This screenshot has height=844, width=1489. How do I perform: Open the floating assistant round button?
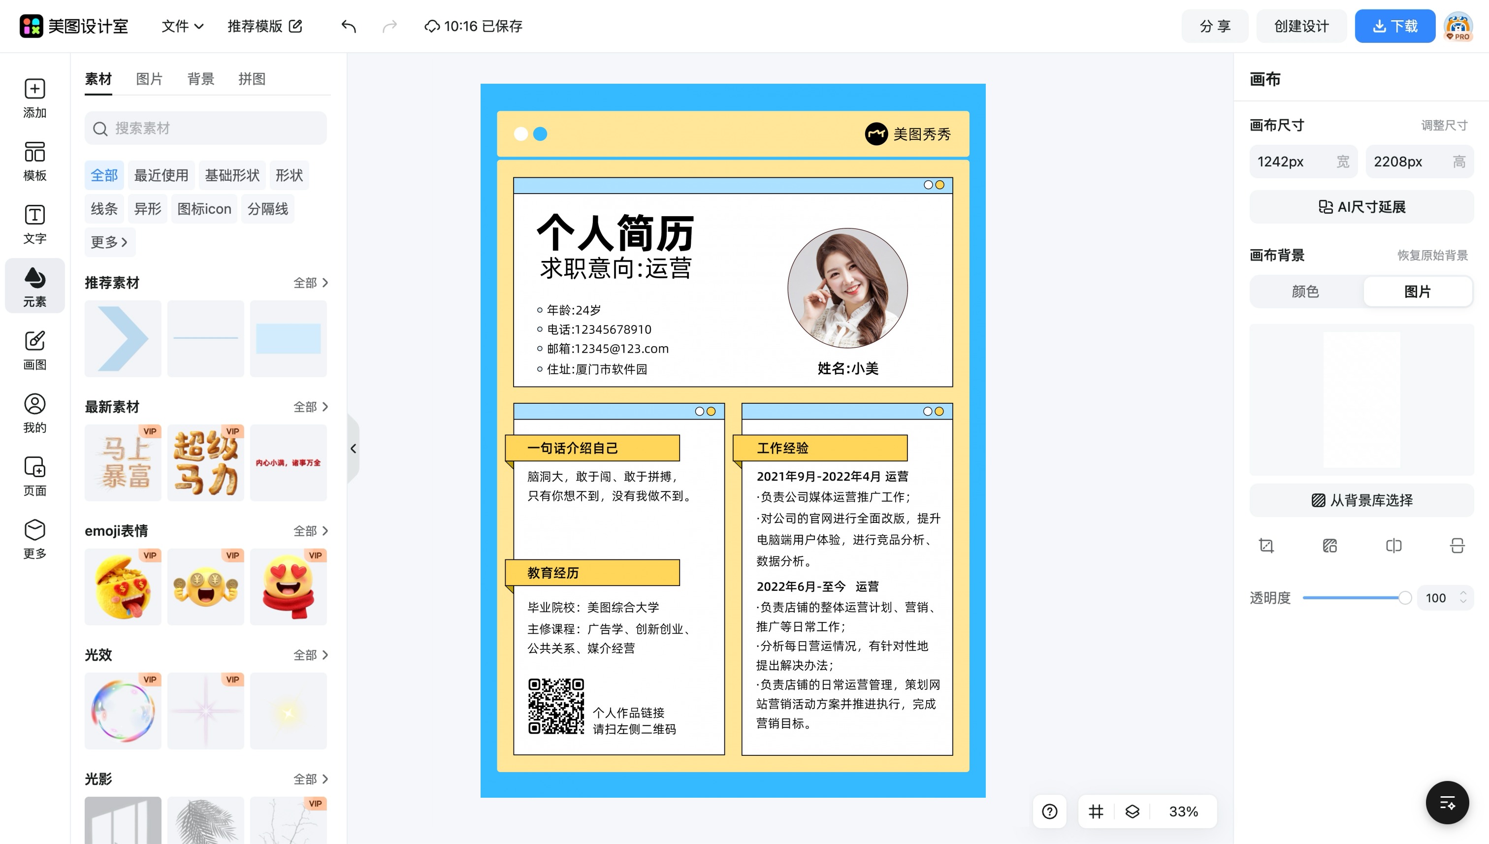1447,802
